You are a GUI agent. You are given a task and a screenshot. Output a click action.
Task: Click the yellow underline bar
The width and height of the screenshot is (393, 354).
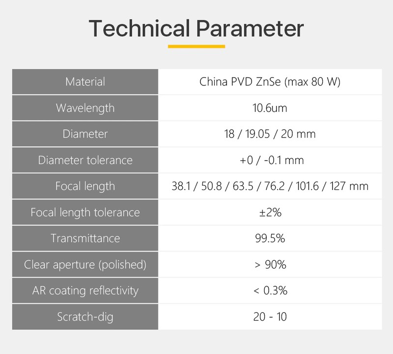196,46
